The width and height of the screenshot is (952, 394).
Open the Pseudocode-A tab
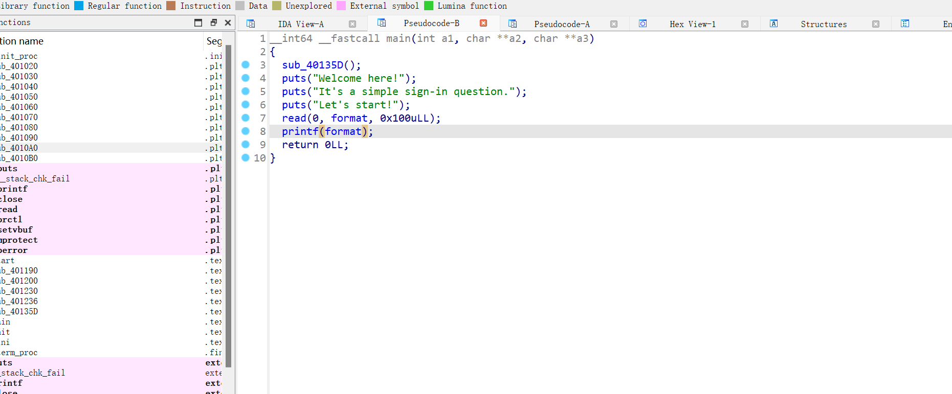(x=562, y=24)
